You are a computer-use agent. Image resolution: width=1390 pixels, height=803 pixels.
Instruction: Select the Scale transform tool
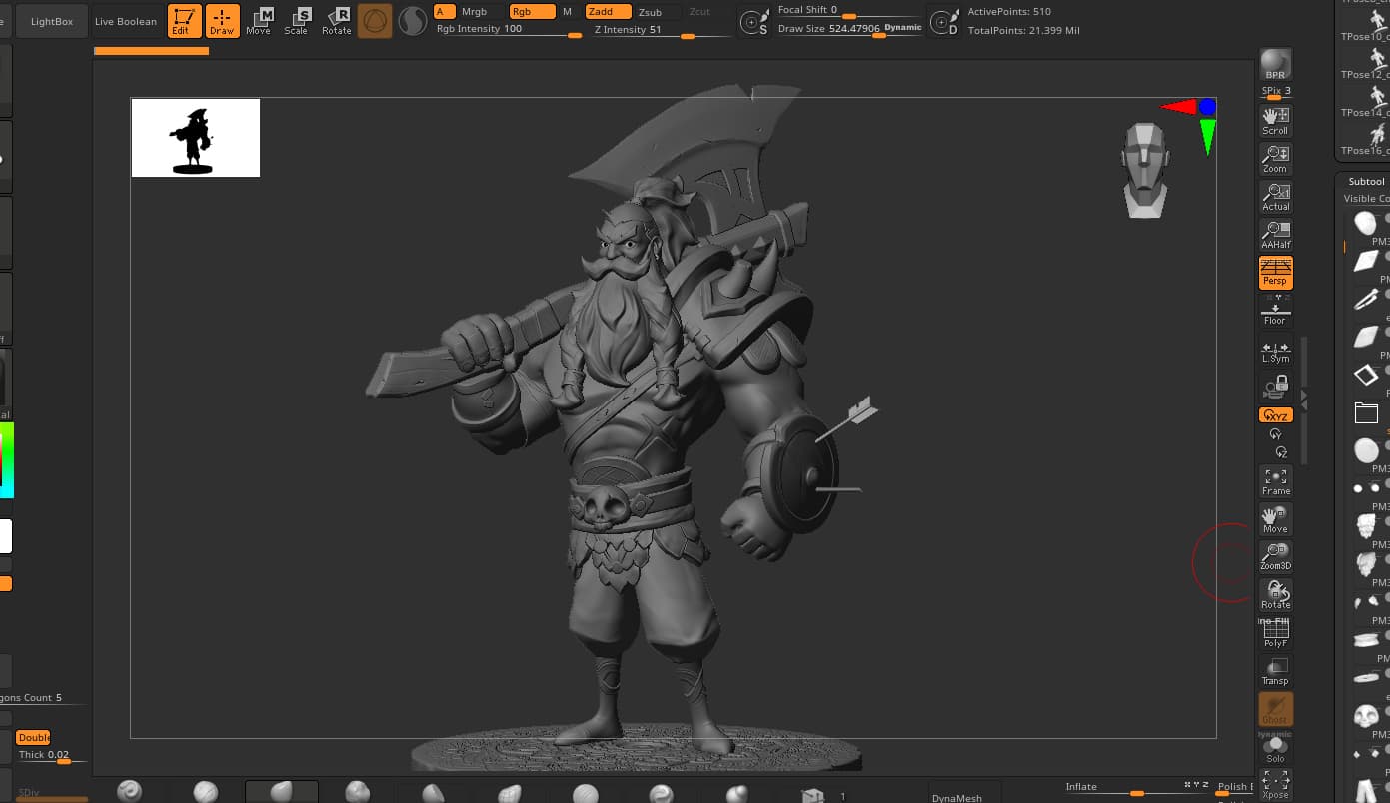(x=297, y=21)
